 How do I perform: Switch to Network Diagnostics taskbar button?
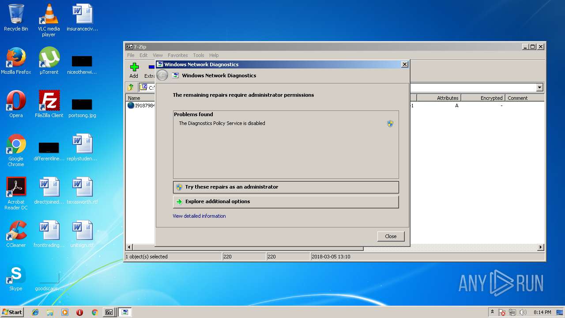pyautogui.click(x=125, y=312)
